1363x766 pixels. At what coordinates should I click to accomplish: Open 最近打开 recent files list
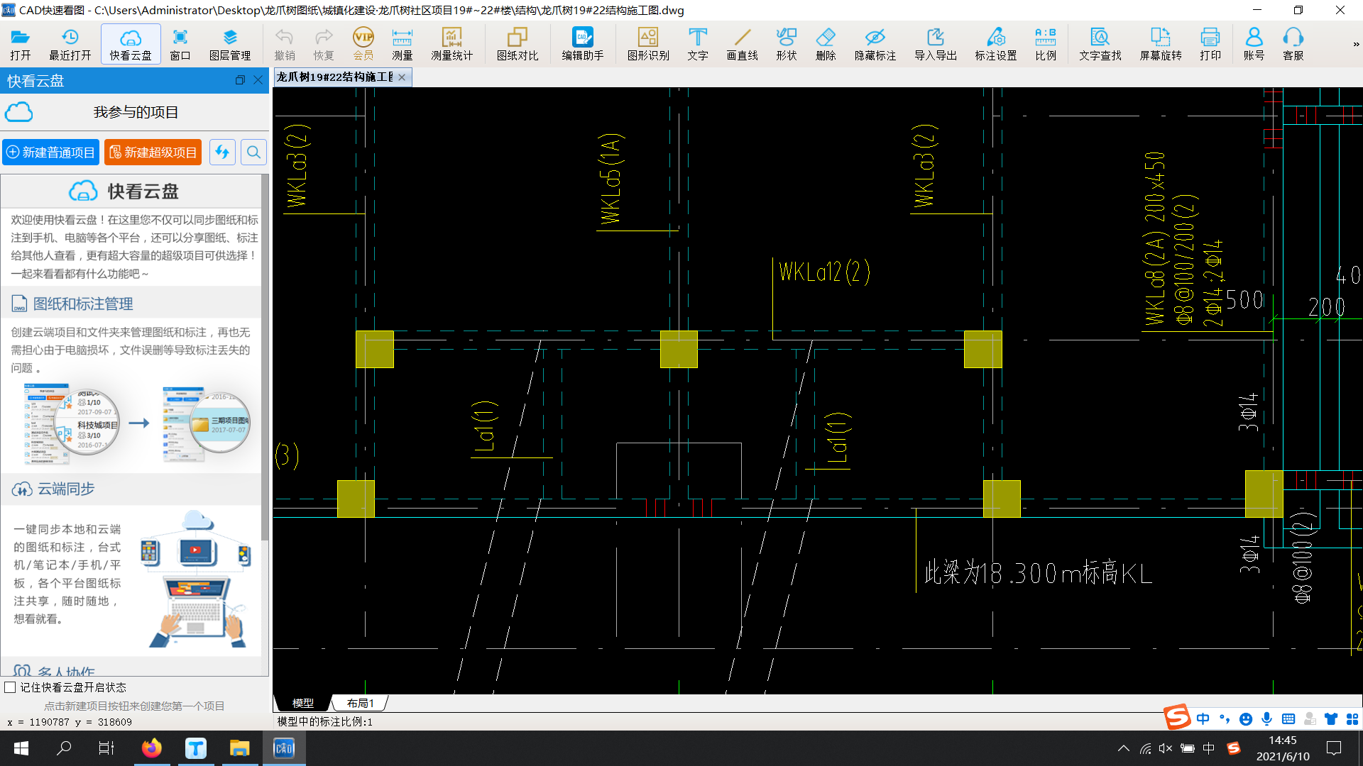point(70,45)
